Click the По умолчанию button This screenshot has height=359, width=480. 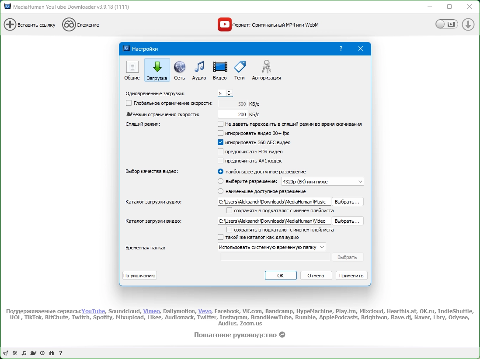coord(139,276)
